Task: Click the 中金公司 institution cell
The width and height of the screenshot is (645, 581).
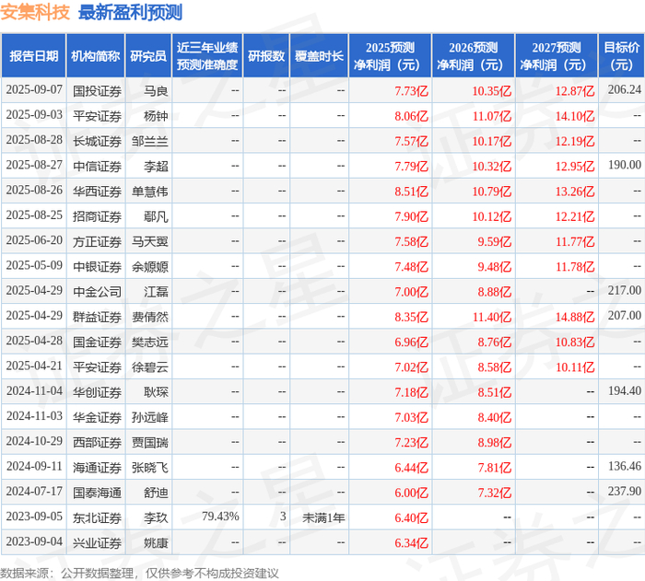Action: coord(97,292)
